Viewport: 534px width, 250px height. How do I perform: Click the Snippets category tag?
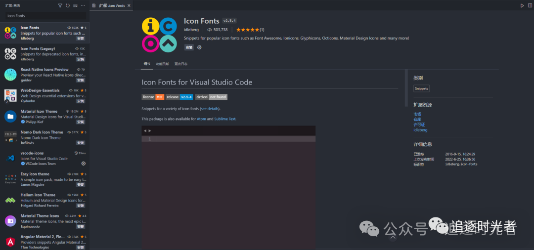pos(422,88)
